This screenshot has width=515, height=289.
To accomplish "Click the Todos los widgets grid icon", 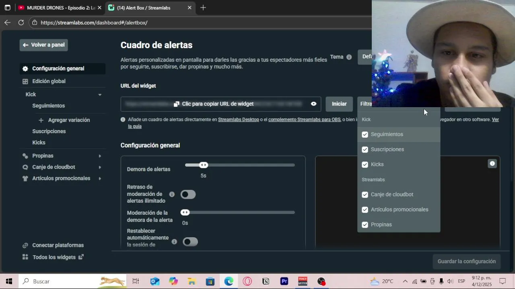I will pos(25,257).
